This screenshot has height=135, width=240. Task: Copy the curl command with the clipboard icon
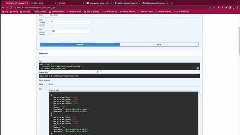coord(198,68)
